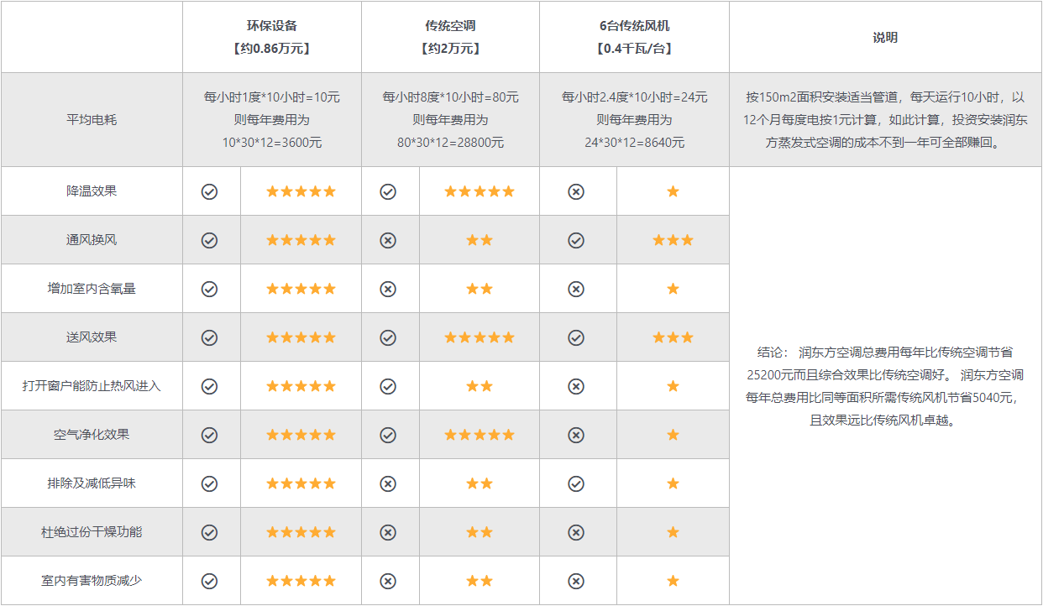
Task: Click the 结论 summary text paragraph
Action: click(x=885, y=386)
